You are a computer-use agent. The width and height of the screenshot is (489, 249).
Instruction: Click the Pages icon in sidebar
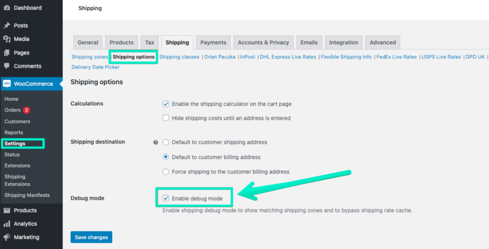click(7, 53)
